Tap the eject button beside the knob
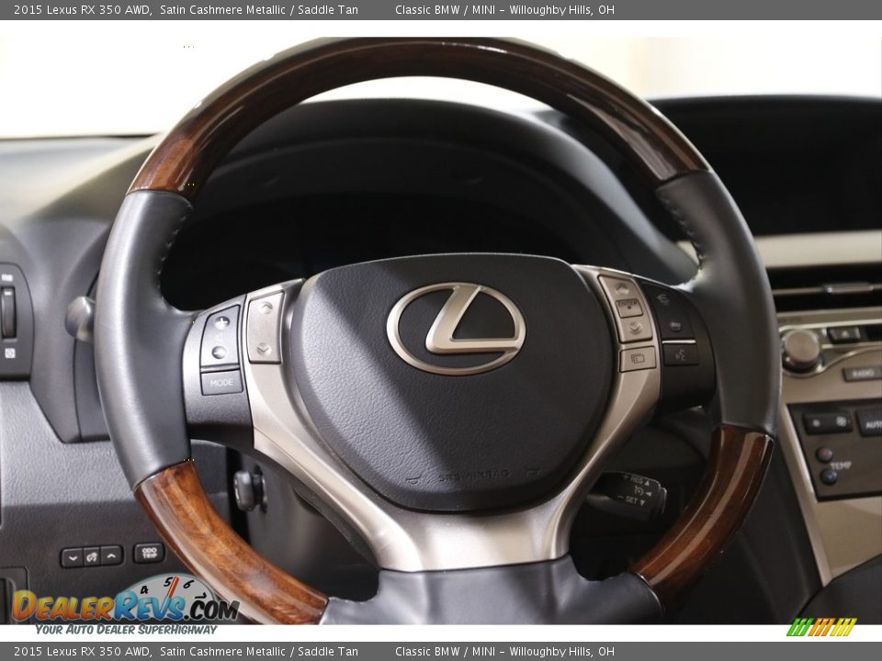882x661 pixels. click(843, 334)
